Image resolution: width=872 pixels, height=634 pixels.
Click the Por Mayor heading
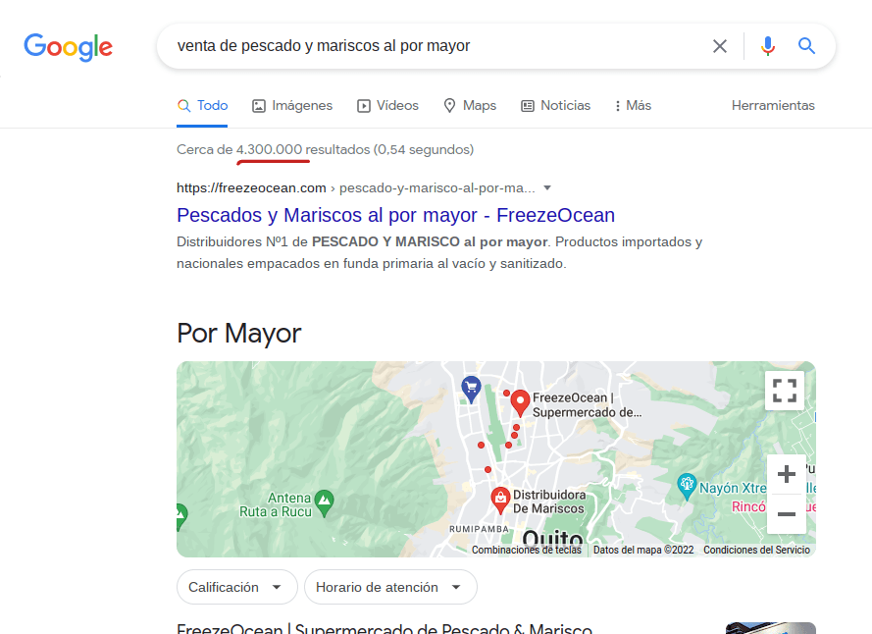tap(238, 334)
